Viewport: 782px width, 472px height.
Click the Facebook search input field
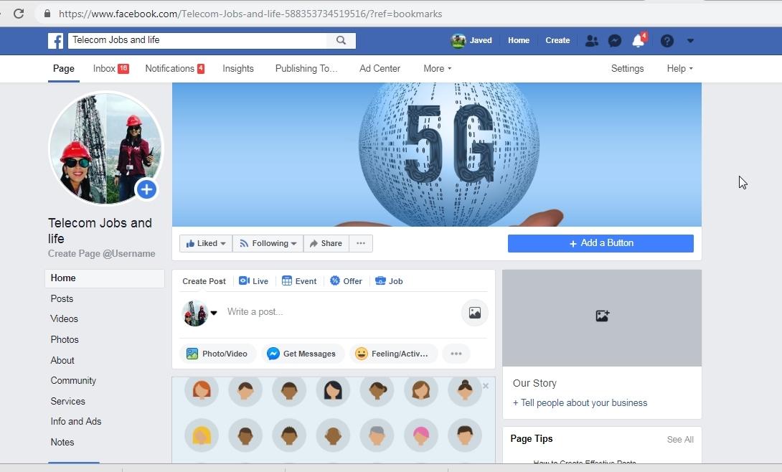(x=197, y=40)
